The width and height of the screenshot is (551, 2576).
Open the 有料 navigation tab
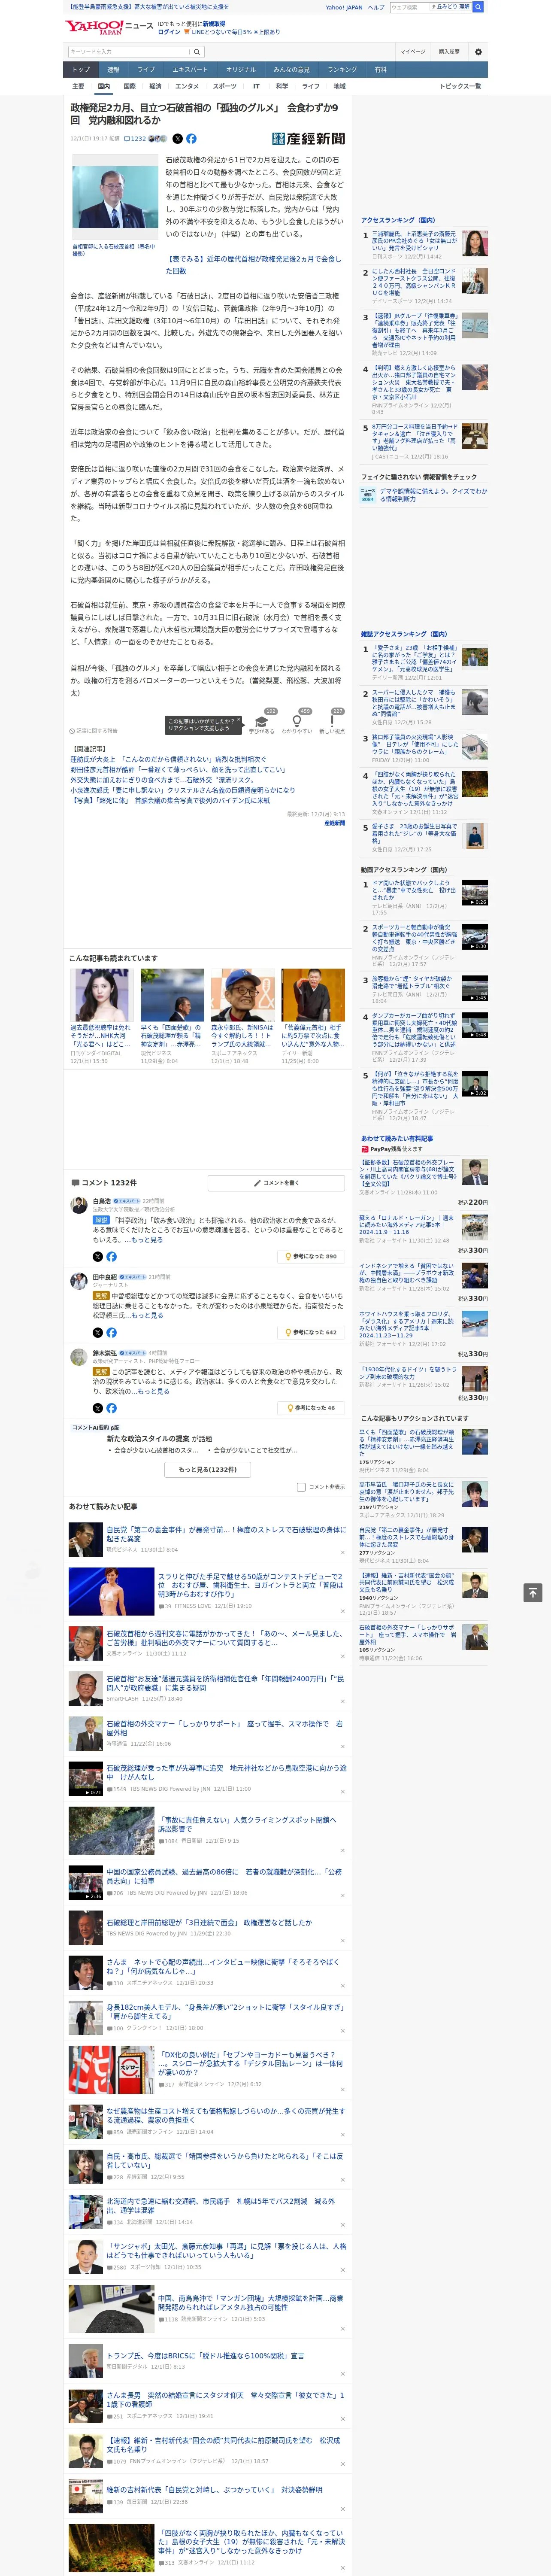380,69
